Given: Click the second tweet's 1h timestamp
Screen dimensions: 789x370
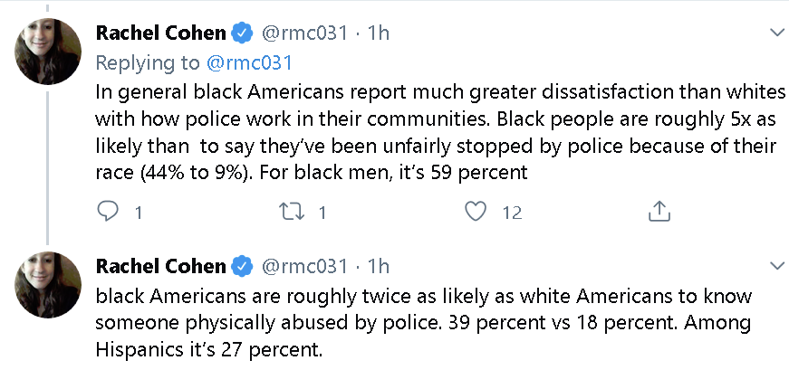Looking at the screenshot, I should [x=379, y=267].
